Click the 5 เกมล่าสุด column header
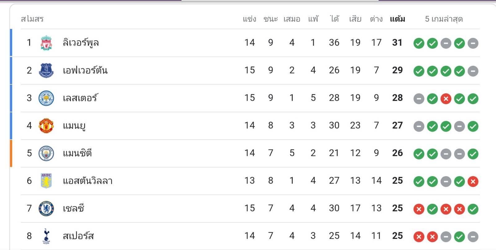The width and height of the screenshot is (496, 250). pyautogui.click(x=444, y=19)
